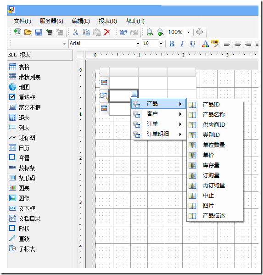This screenshot has width=263, height=275.
Task: Open the Arial font dropdown
Action: pos(138,44)
